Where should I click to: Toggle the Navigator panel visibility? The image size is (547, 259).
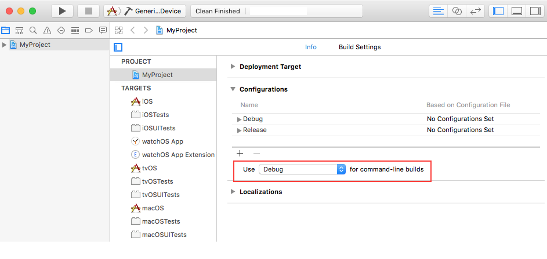point(498,11)
